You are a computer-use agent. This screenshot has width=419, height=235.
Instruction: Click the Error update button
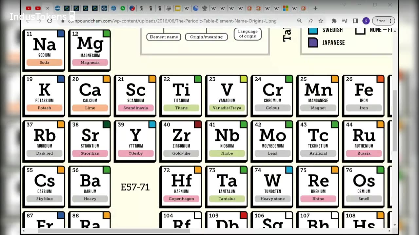383,21
